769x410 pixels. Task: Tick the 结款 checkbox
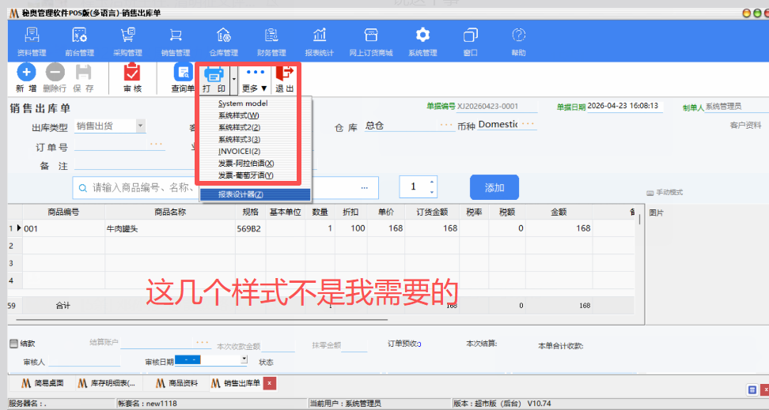pyautogui.click(x=13, y=344)
